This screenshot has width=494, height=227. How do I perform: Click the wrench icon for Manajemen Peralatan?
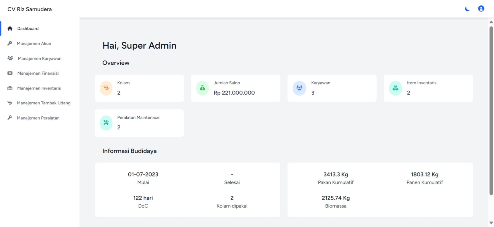click(10, 118)
